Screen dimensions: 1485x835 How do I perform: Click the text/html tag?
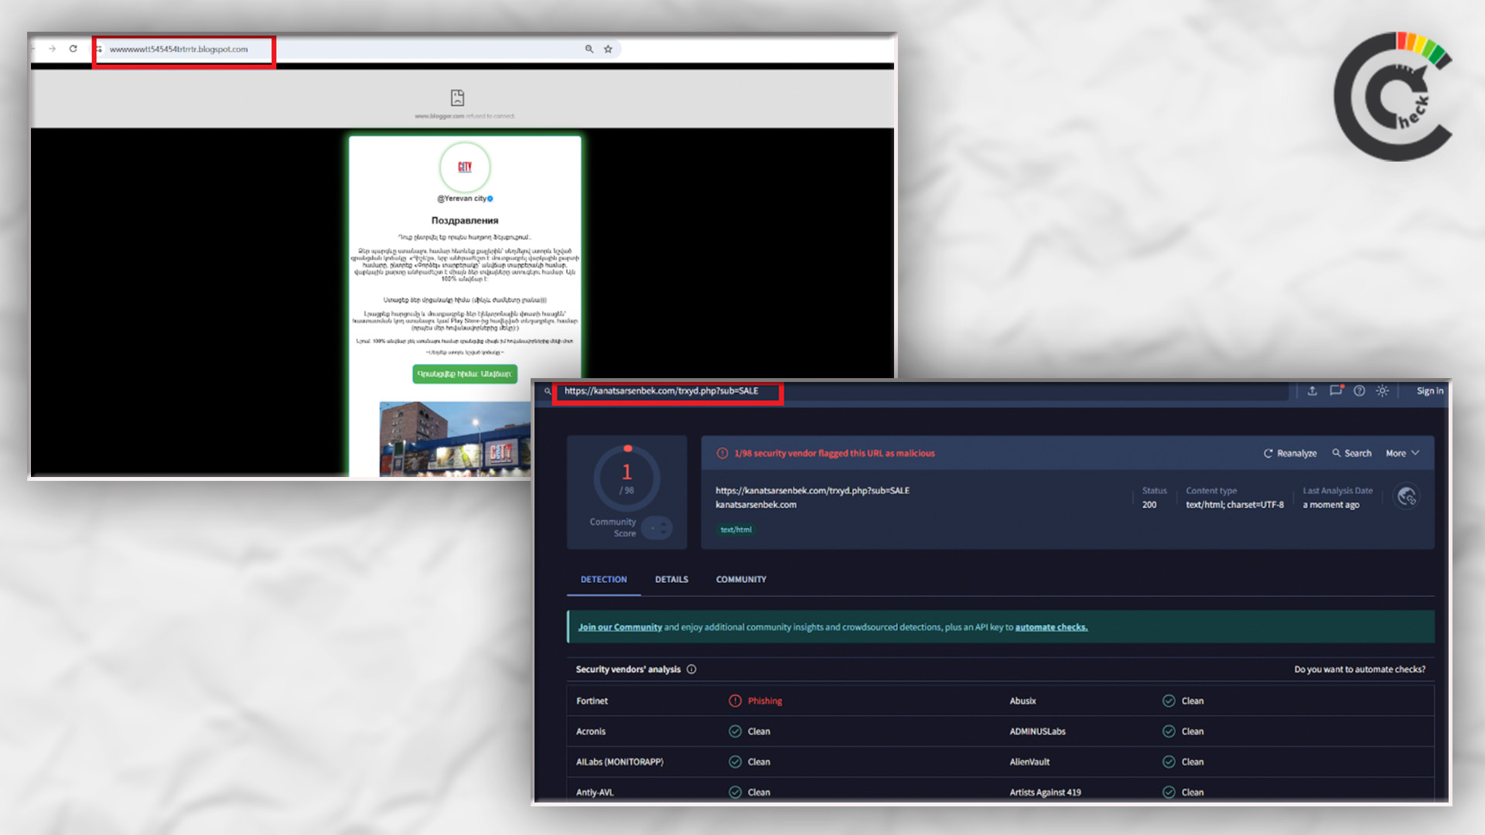coord(736,530)
